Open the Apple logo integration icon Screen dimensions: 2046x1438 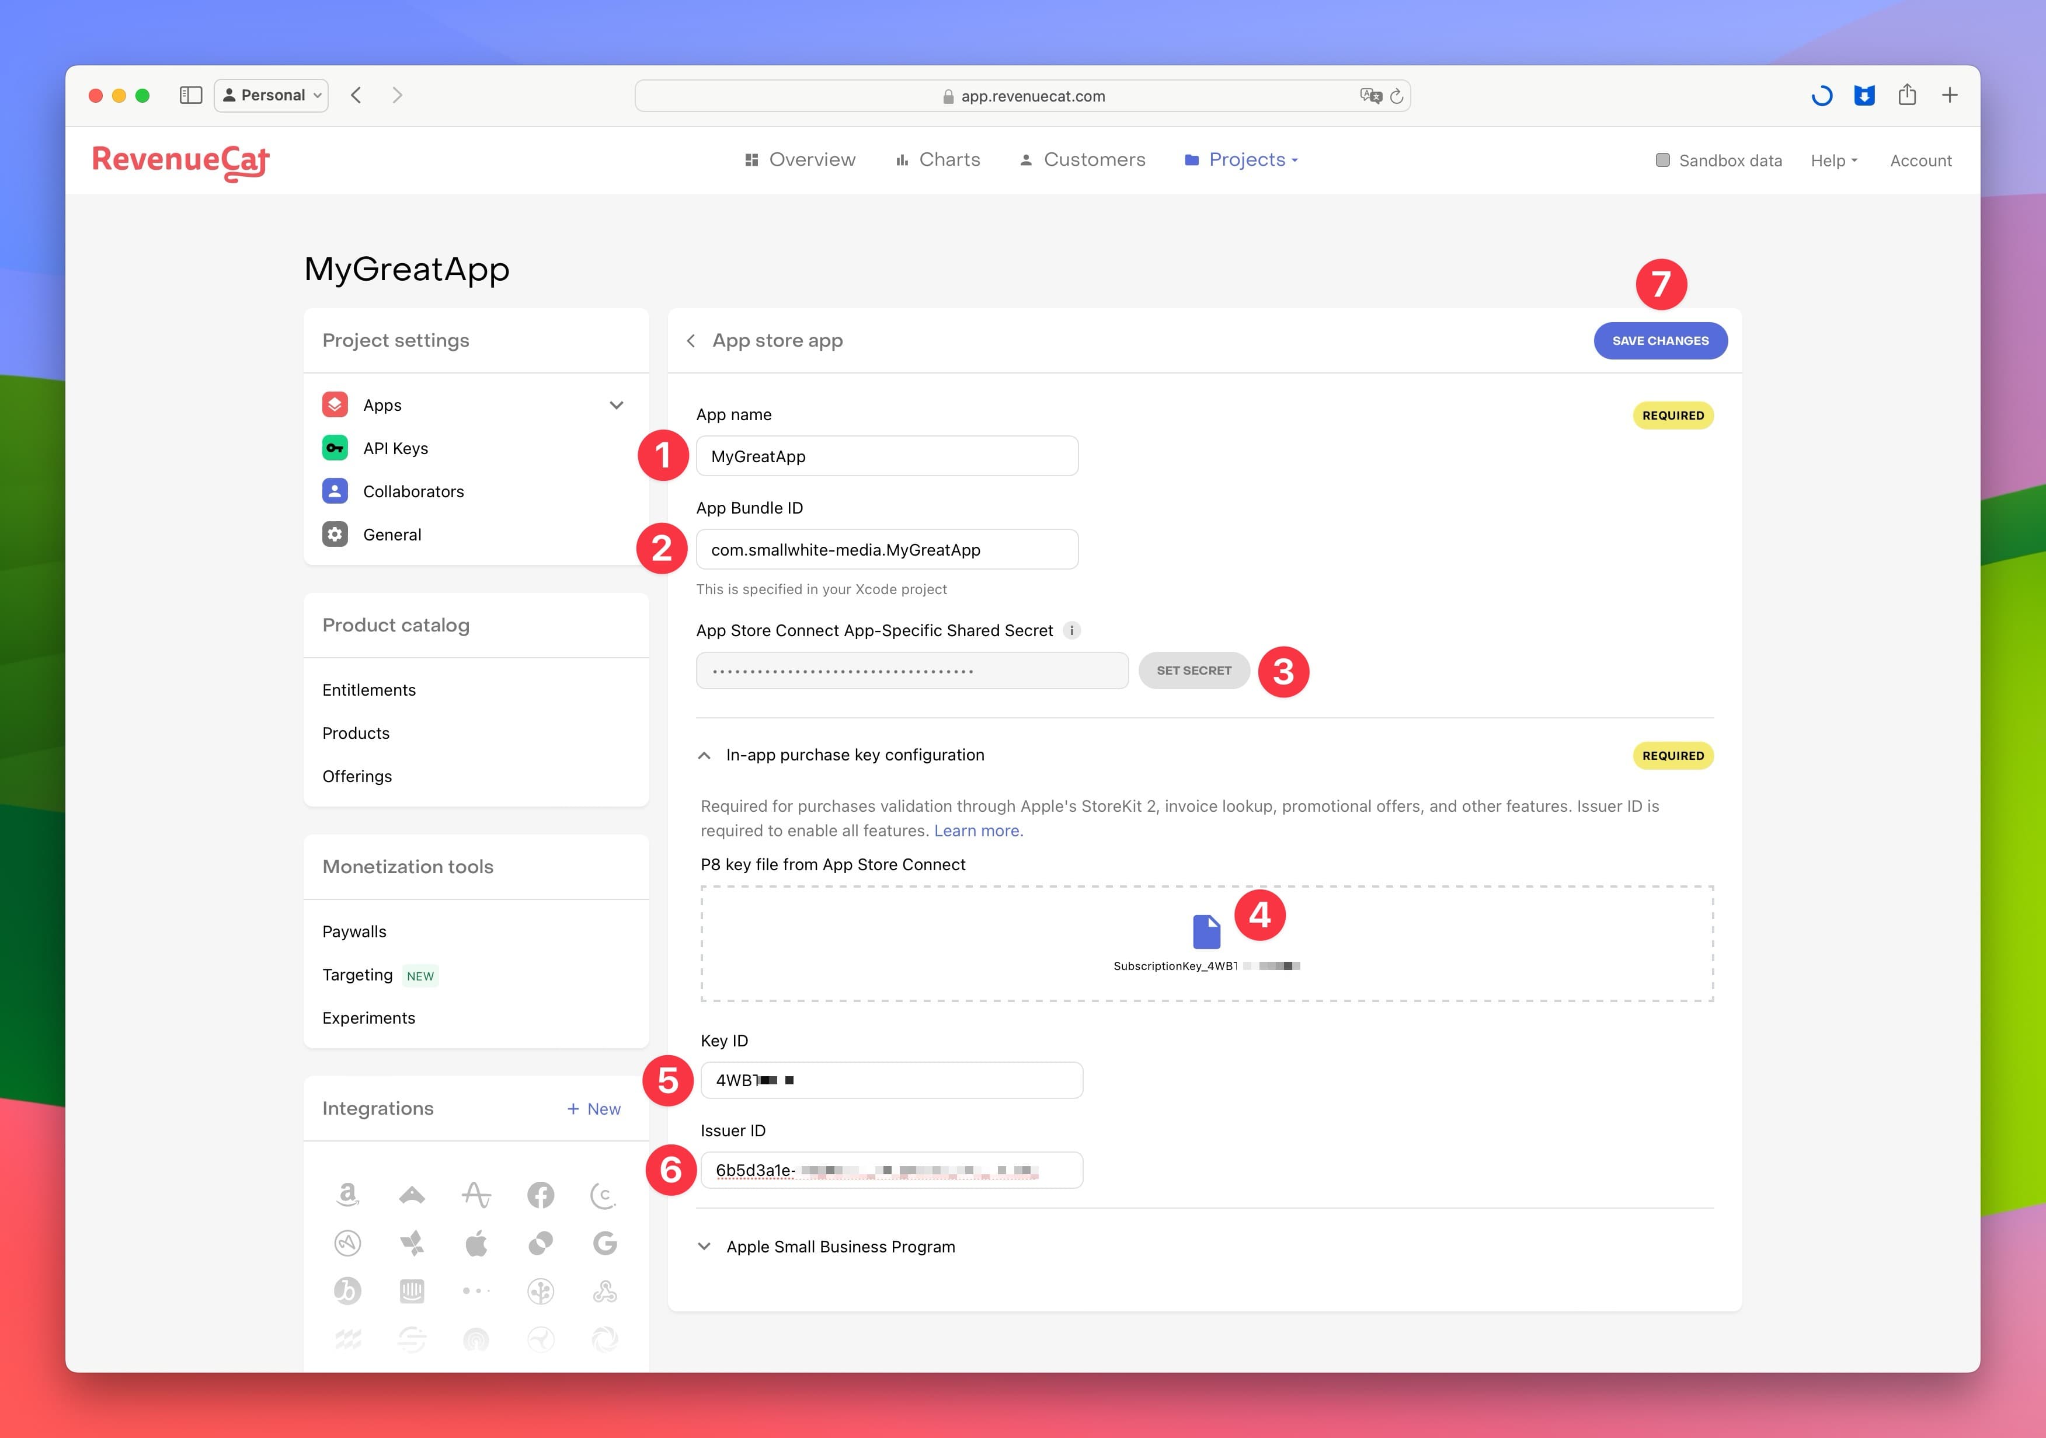476,1243
